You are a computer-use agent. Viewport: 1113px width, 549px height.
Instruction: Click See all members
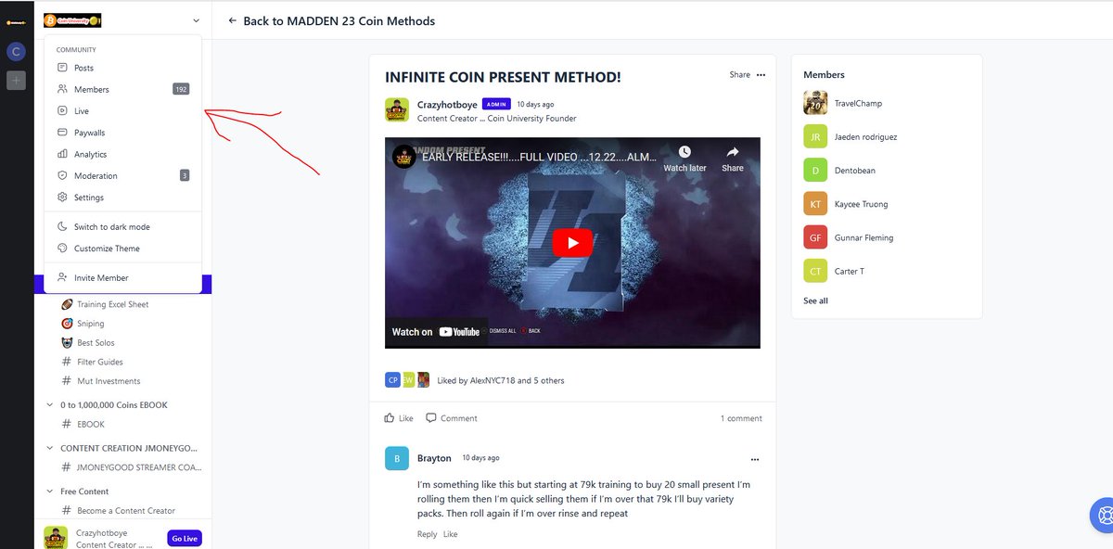[x=815, y=300]
